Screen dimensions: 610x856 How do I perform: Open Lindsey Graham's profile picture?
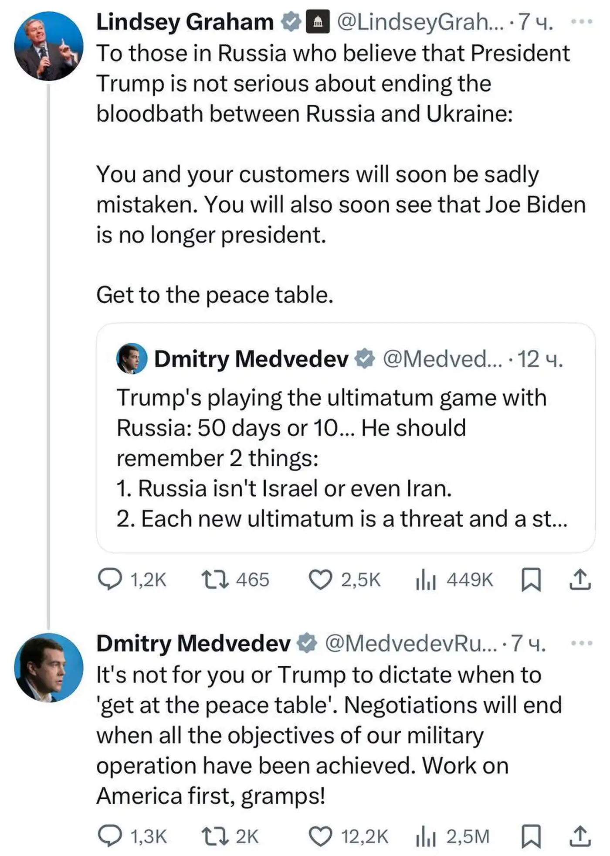point(49,46)
